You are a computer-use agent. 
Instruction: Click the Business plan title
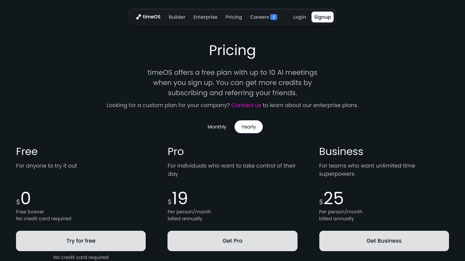pyautogui.click(x=341, y=151)
